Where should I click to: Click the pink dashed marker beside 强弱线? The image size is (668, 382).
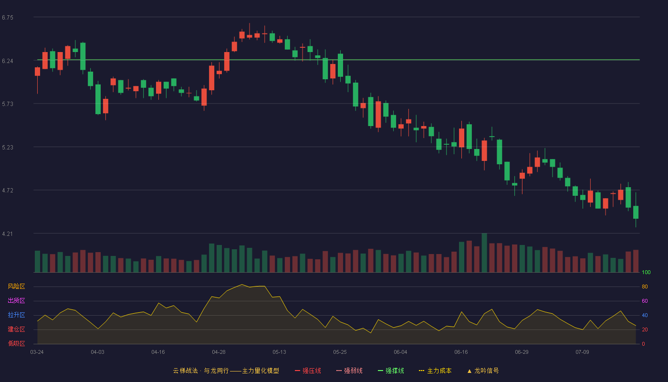tap(339, 371)
